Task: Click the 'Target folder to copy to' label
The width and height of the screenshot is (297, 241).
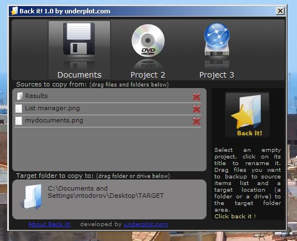Action: click(x=55, y=176)
